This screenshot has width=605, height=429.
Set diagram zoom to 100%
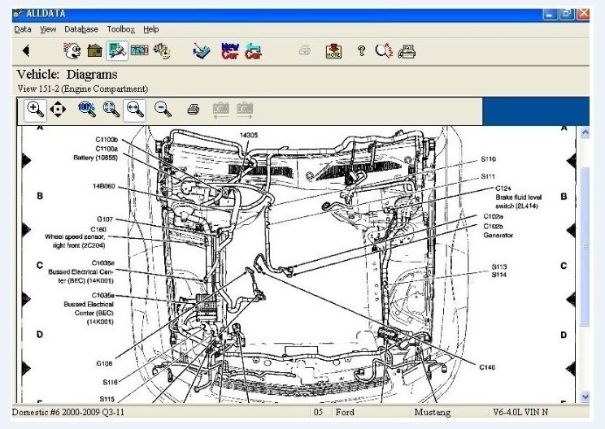coord(87,110)
